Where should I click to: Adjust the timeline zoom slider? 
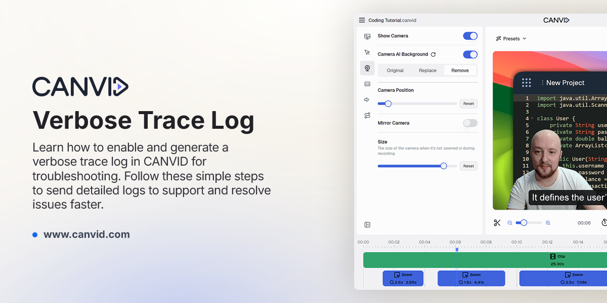click(x=529, y=223)
